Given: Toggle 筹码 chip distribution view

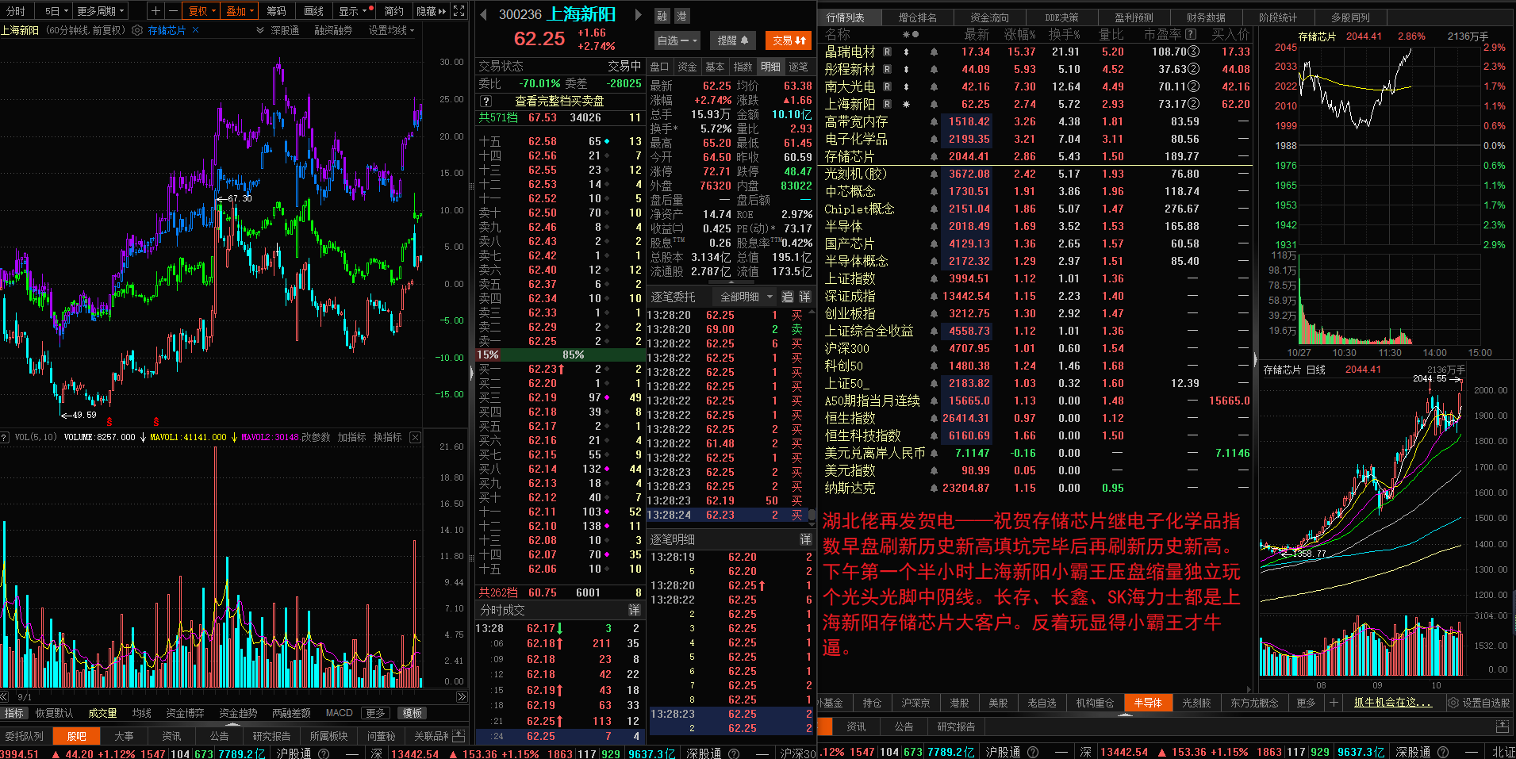Looking at the screenshot, I should coord(276,11).
